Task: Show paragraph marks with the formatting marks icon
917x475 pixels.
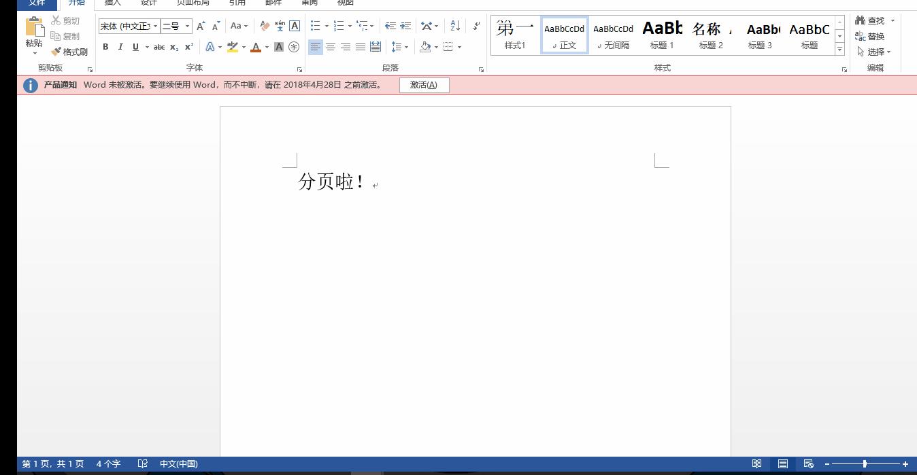Action: point(474,26)
